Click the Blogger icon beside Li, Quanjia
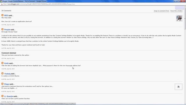The image size is (186, 105). pyautogui.click(x=2, y=96)
